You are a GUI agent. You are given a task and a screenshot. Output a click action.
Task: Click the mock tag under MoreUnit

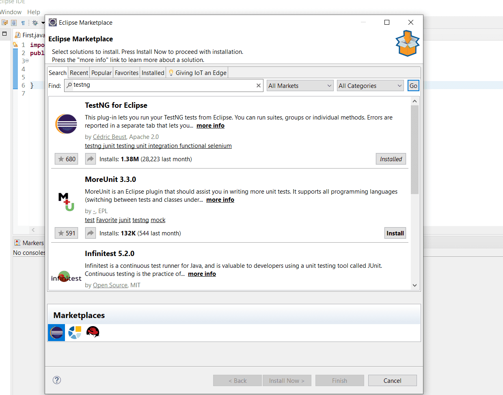point(158,220)
